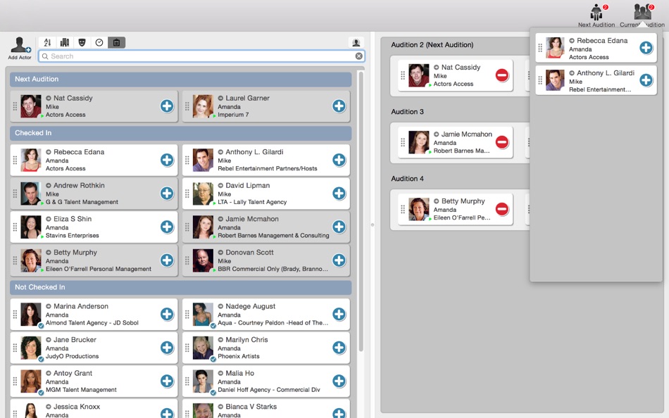Clear the search field

pos(359,56)
